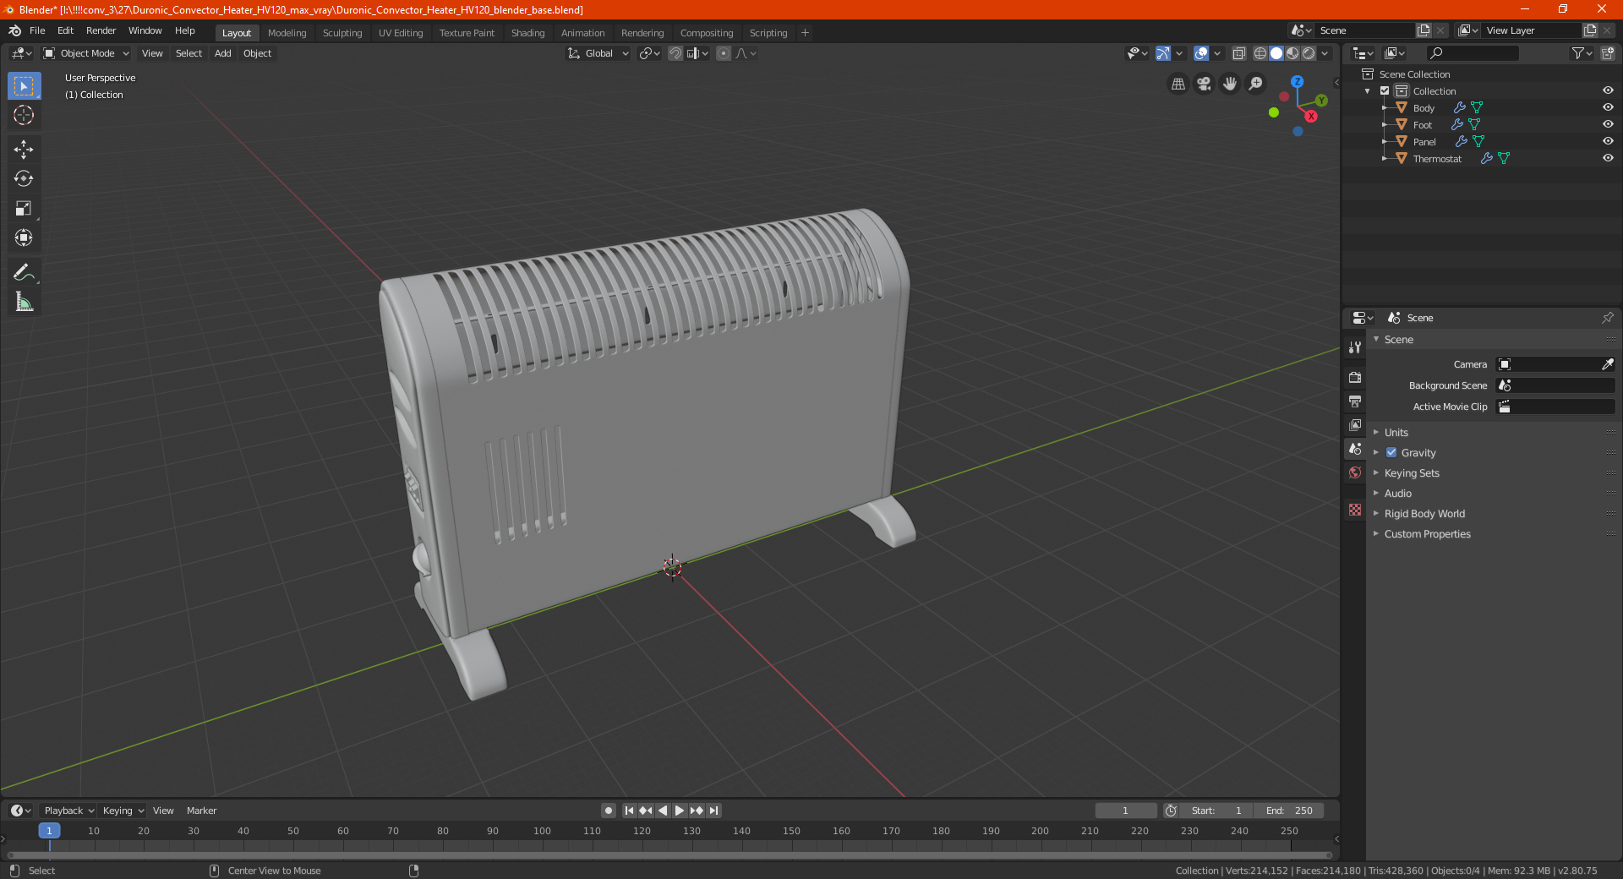This screenshot has height=879, width=1623.
Task: Click the timeline Marker menu
Action: 201,811
